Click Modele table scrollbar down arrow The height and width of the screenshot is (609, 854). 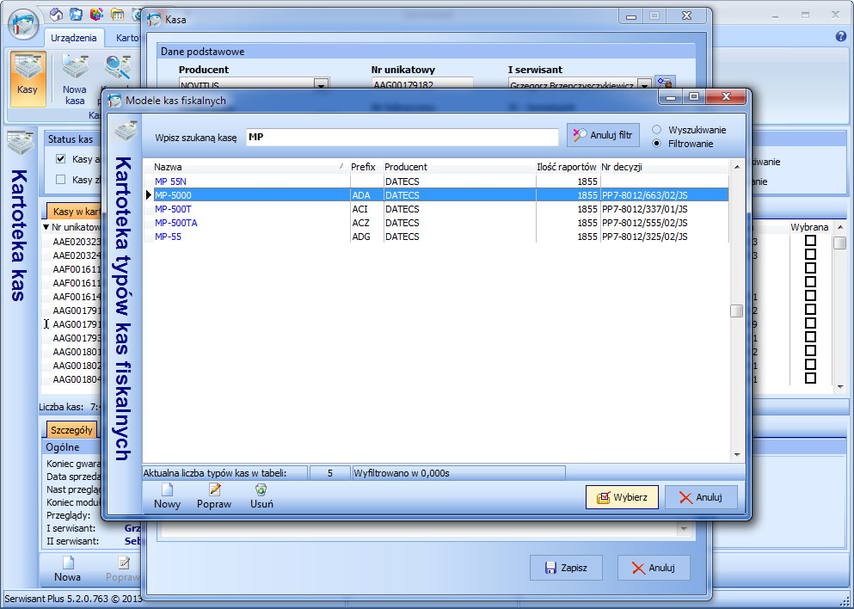point(737,454)
